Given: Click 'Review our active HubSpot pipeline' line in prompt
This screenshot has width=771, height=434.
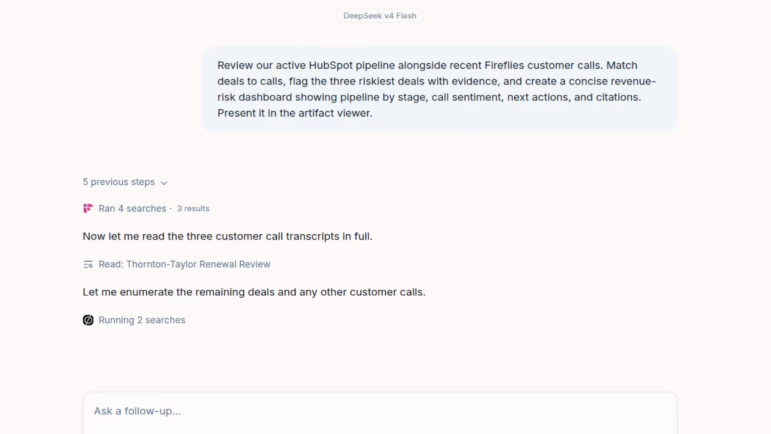Looking at the screenshot, I should pos(427,65).
